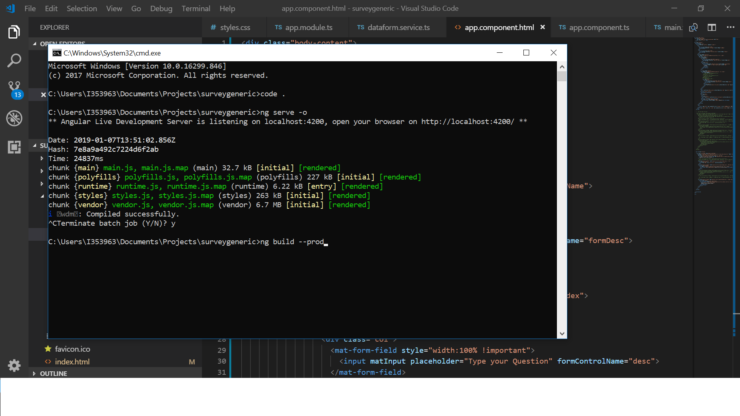Expand the OUTLINE section
Screen dimensions: 740x416
(53, 373)
